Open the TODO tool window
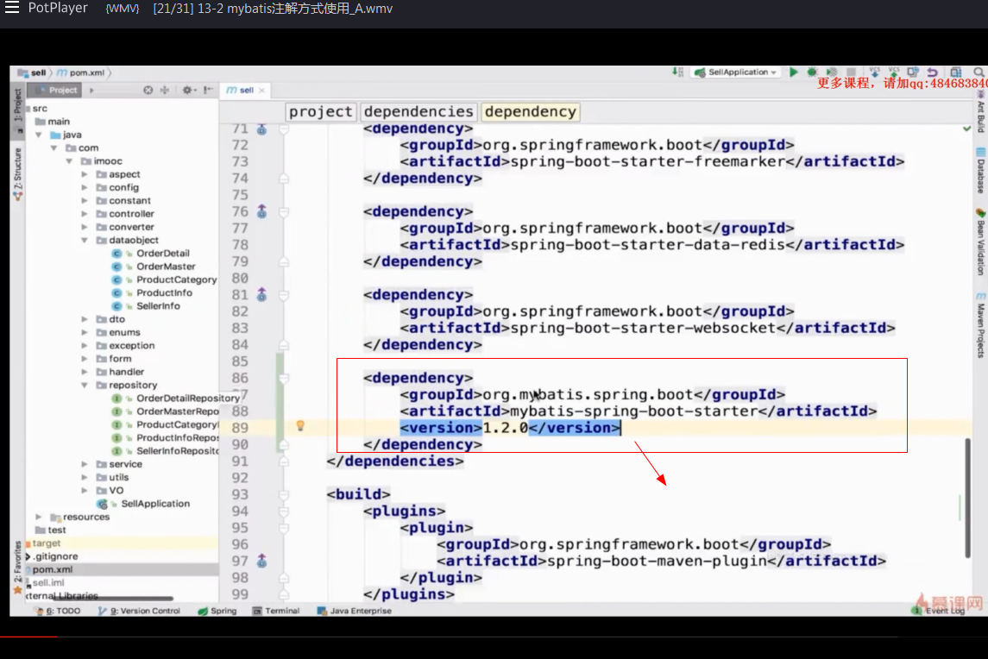The width and height of the screenshot is (988, 659). click(58, 611)
